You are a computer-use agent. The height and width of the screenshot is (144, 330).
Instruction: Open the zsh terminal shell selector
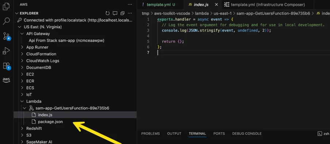(323, 134)
